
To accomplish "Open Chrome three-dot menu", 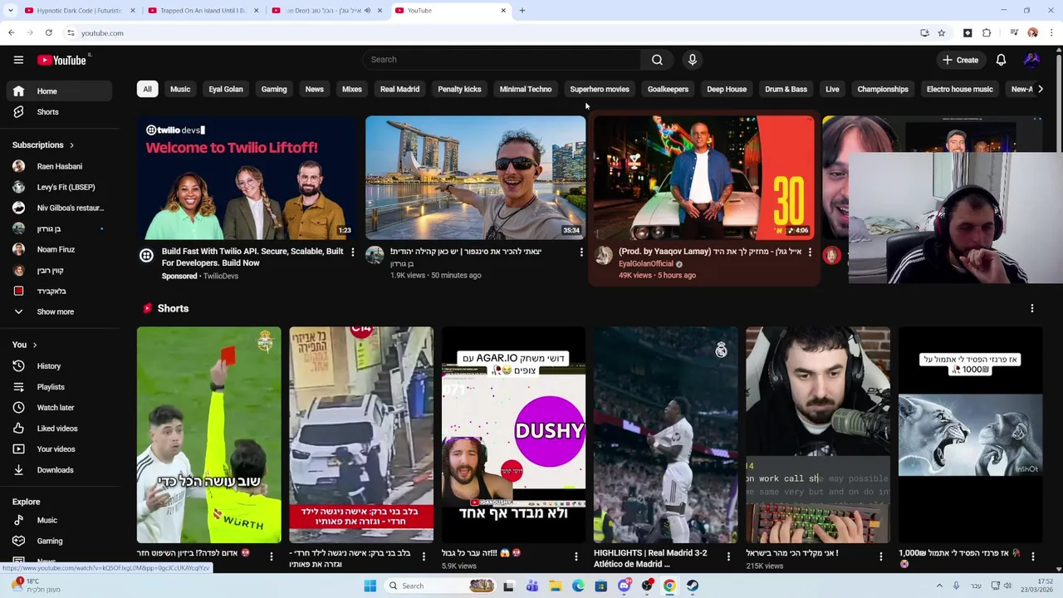I will point(1051,33).
